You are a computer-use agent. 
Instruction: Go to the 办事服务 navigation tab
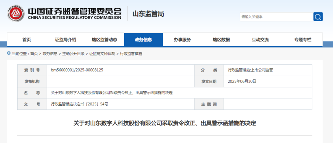(x=182, y=40)
